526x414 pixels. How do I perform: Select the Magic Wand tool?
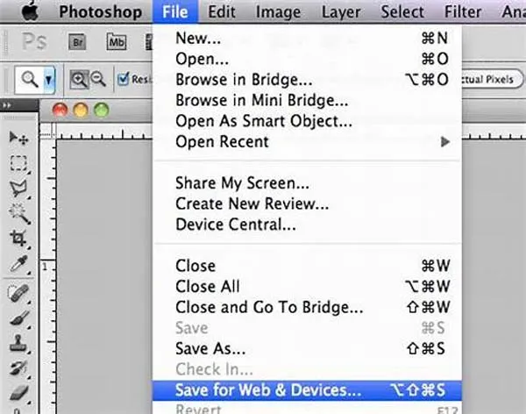point(18,211)
